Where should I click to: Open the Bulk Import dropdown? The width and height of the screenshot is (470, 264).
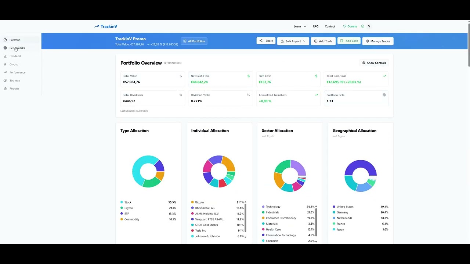(x=293, y=41)
